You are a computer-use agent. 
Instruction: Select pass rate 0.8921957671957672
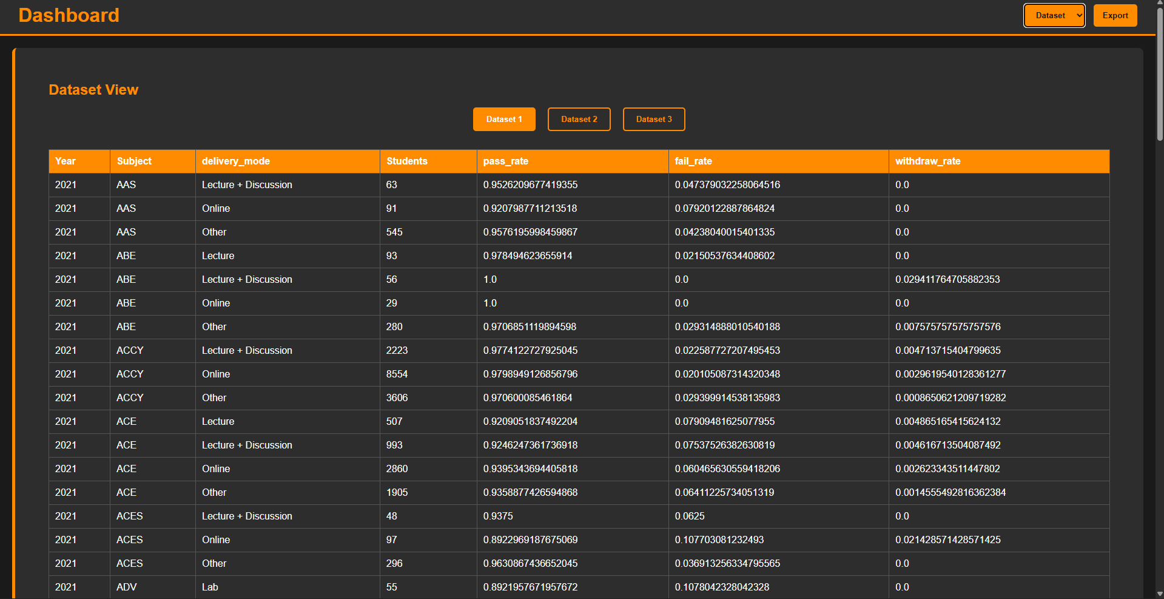pyautogui.click(x=573, y=587)
